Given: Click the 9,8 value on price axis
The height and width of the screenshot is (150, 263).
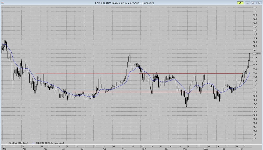Looking at the screenshot, I should click(255, 138).
